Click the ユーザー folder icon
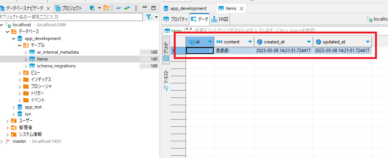This screenshot has width=388, height=158. 14,121
